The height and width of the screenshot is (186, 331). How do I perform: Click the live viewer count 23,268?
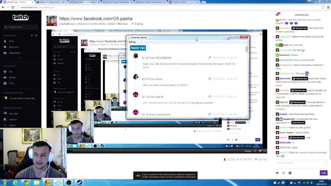click(x=229, y=159)
